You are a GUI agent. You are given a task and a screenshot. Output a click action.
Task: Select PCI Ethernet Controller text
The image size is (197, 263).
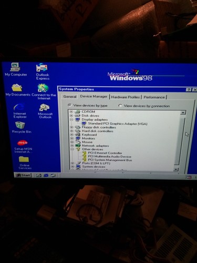tap(105, 153)
